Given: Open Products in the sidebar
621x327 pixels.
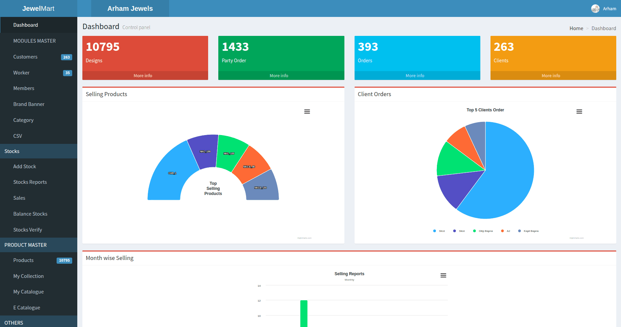Looking at the screenshot, I should [x=39, y=260].
